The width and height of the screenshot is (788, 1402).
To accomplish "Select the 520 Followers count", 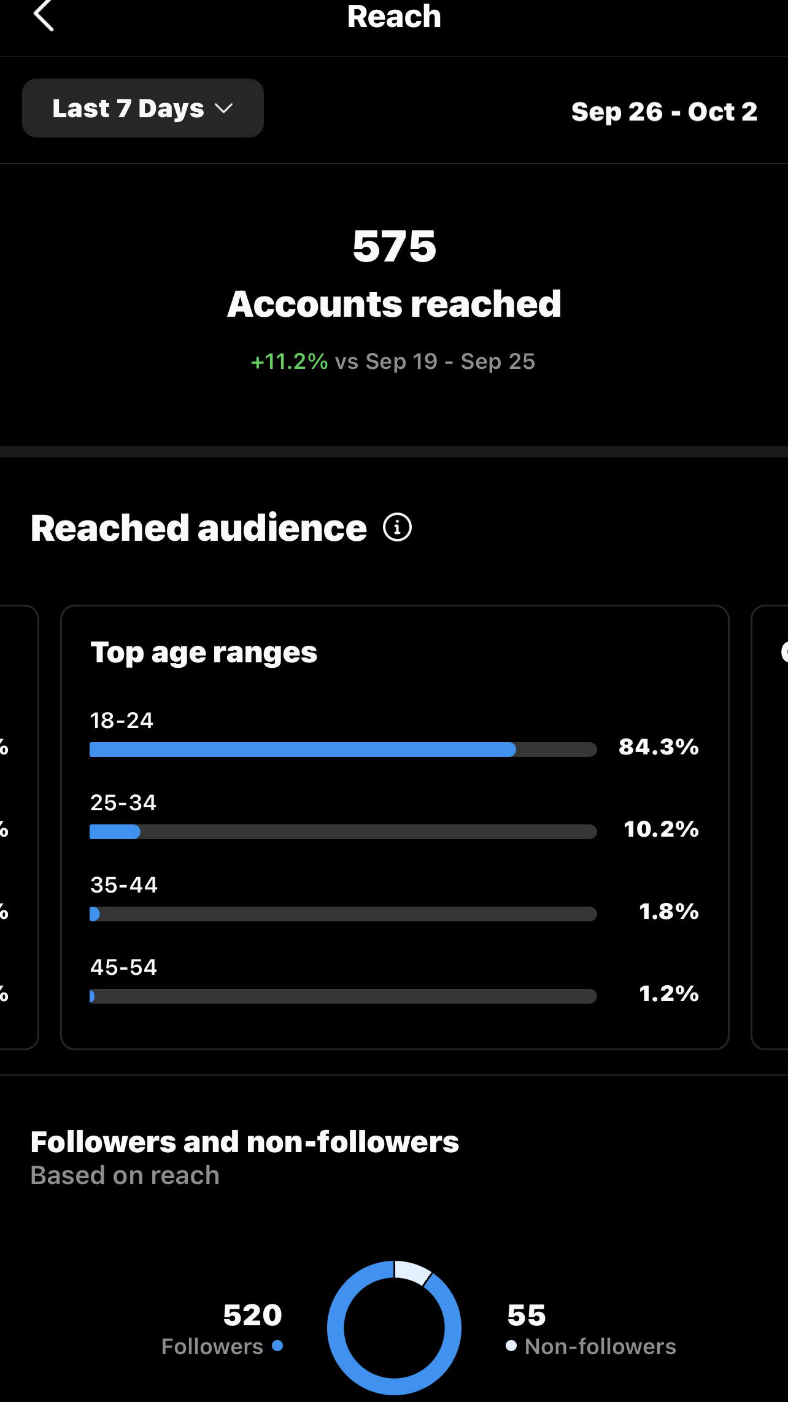I will pyautogui.click(x=252, y=1315).
